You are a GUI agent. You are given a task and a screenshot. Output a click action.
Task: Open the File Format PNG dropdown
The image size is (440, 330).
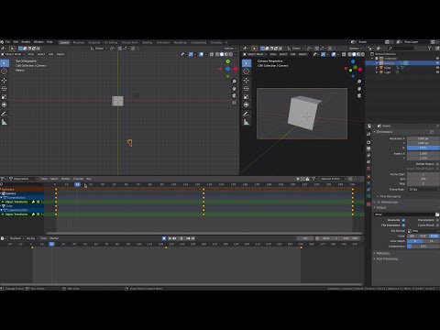pos(423,231)
